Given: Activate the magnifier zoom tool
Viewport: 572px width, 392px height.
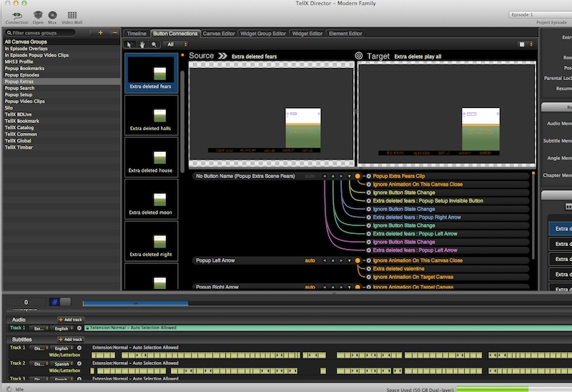Looking at the screenshot, I should [x=152, y=44].
